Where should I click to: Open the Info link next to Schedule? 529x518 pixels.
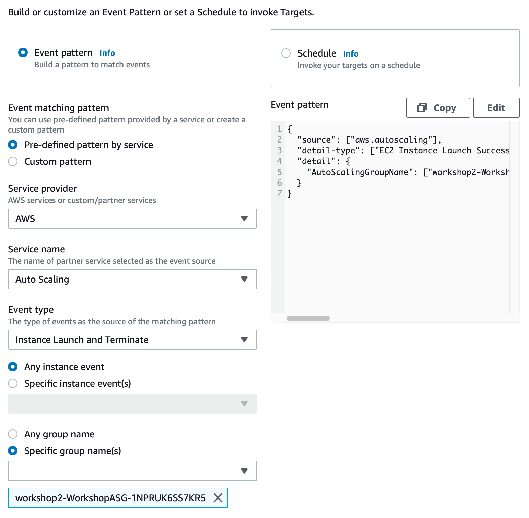click(x=350, y=53)
